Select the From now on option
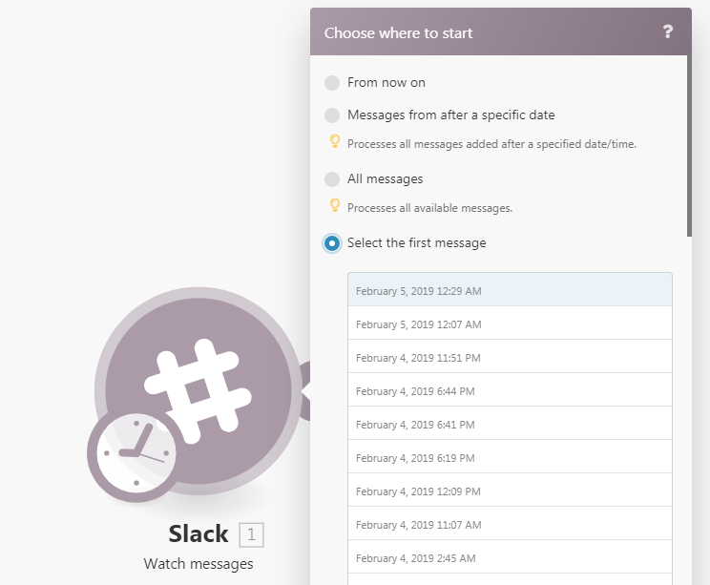The height and width of the screenshot is (585, 710). tap(332, 83)
